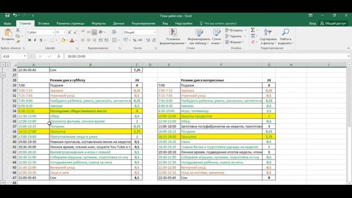Click Increase Indent icon
352x198 pixels.
106,40
